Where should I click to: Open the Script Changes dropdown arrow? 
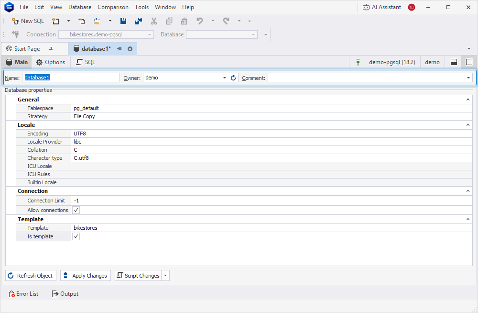coord(165,276)
